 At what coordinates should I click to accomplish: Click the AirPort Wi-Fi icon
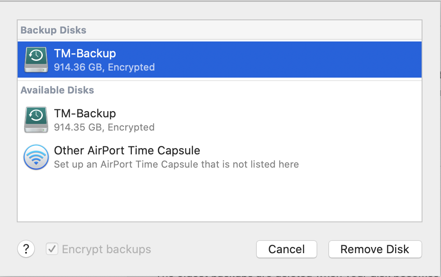36,157
